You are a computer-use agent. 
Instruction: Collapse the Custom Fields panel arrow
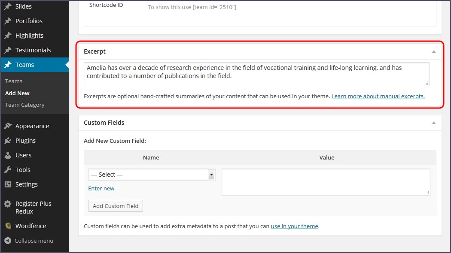tap(433, 123)
